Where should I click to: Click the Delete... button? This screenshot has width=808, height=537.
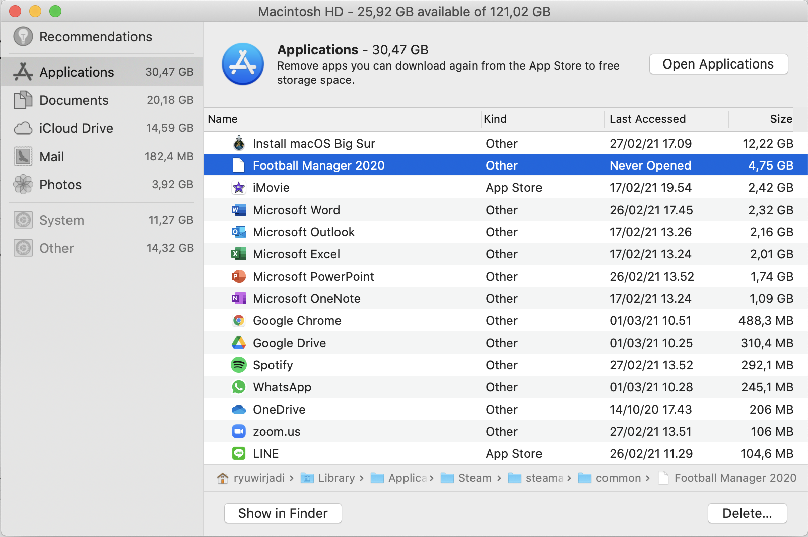point(747,513)
